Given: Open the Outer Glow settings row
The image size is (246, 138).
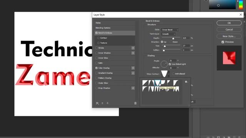Looking at the screenshot, I should [115, 83].
